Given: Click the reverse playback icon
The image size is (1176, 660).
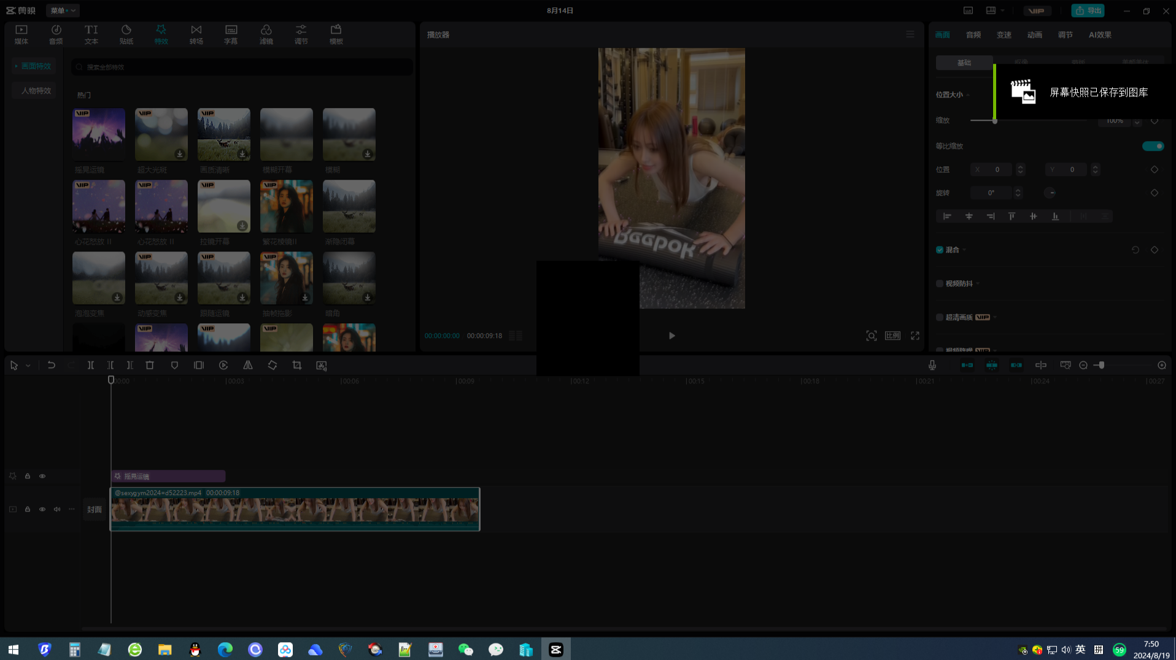Looking at the screenshot, I should 223,365.
